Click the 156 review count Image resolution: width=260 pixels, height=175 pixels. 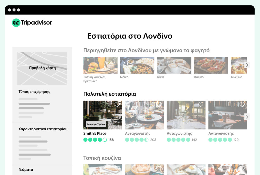coord(111,140)
